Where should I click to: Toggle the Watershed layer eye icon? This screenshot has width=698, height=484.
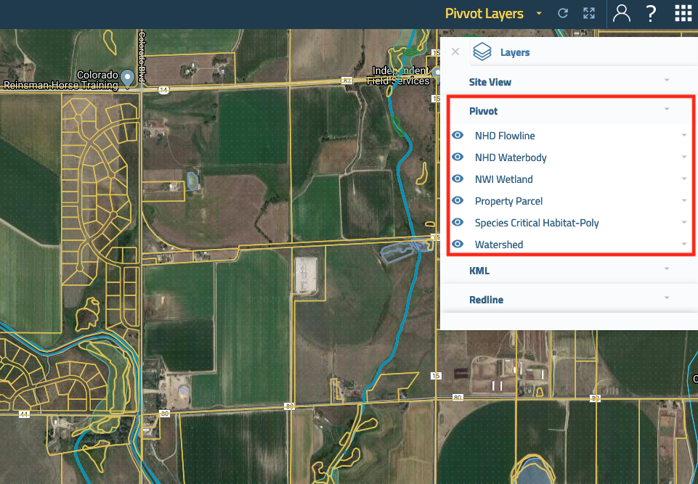click(458, 245)
